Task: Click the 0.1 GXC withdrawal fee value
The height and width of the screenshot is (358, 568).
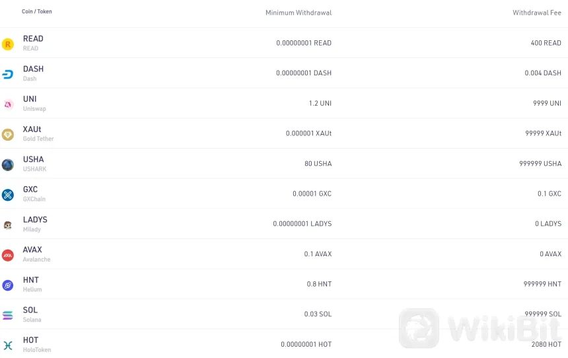Action: pyautogui.click(x=550, y=194)
